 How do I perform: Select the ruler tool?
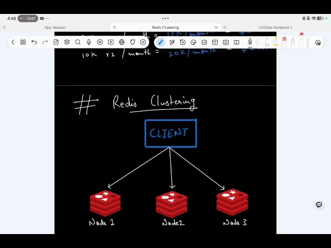click(308, 43)
